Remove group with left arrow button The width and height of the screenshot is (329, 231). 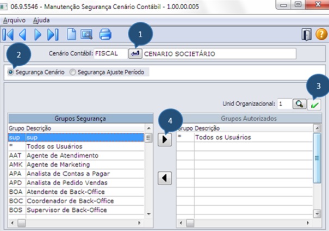coord(165,178)
